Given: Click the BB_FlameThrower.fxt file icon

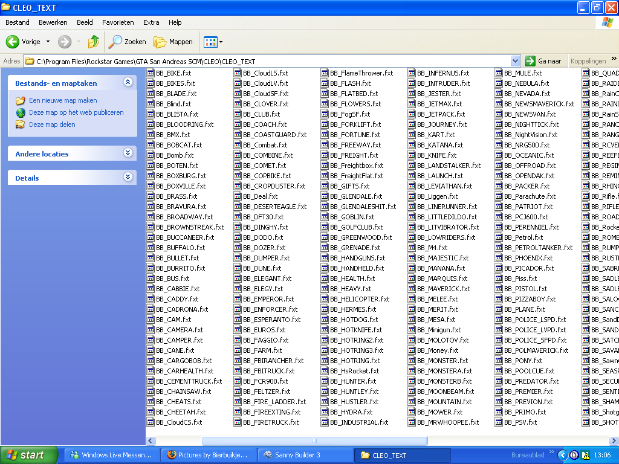Looking at the screenshot, I should pos(325,73).
